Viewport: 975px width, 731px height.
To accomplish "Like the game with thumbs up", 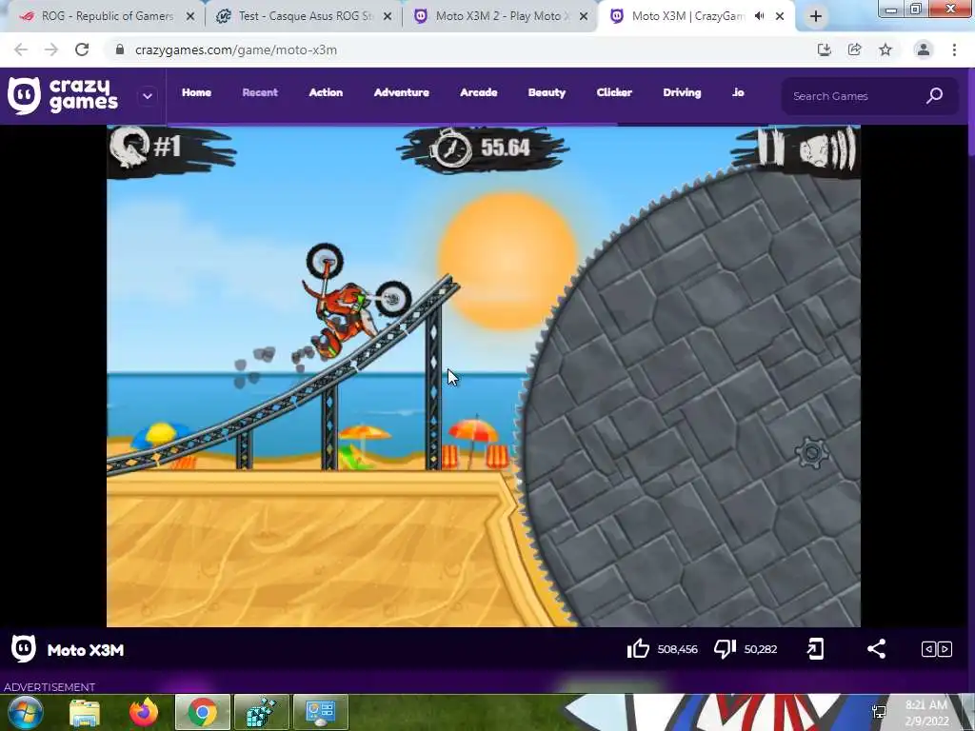I will (638, 649).
